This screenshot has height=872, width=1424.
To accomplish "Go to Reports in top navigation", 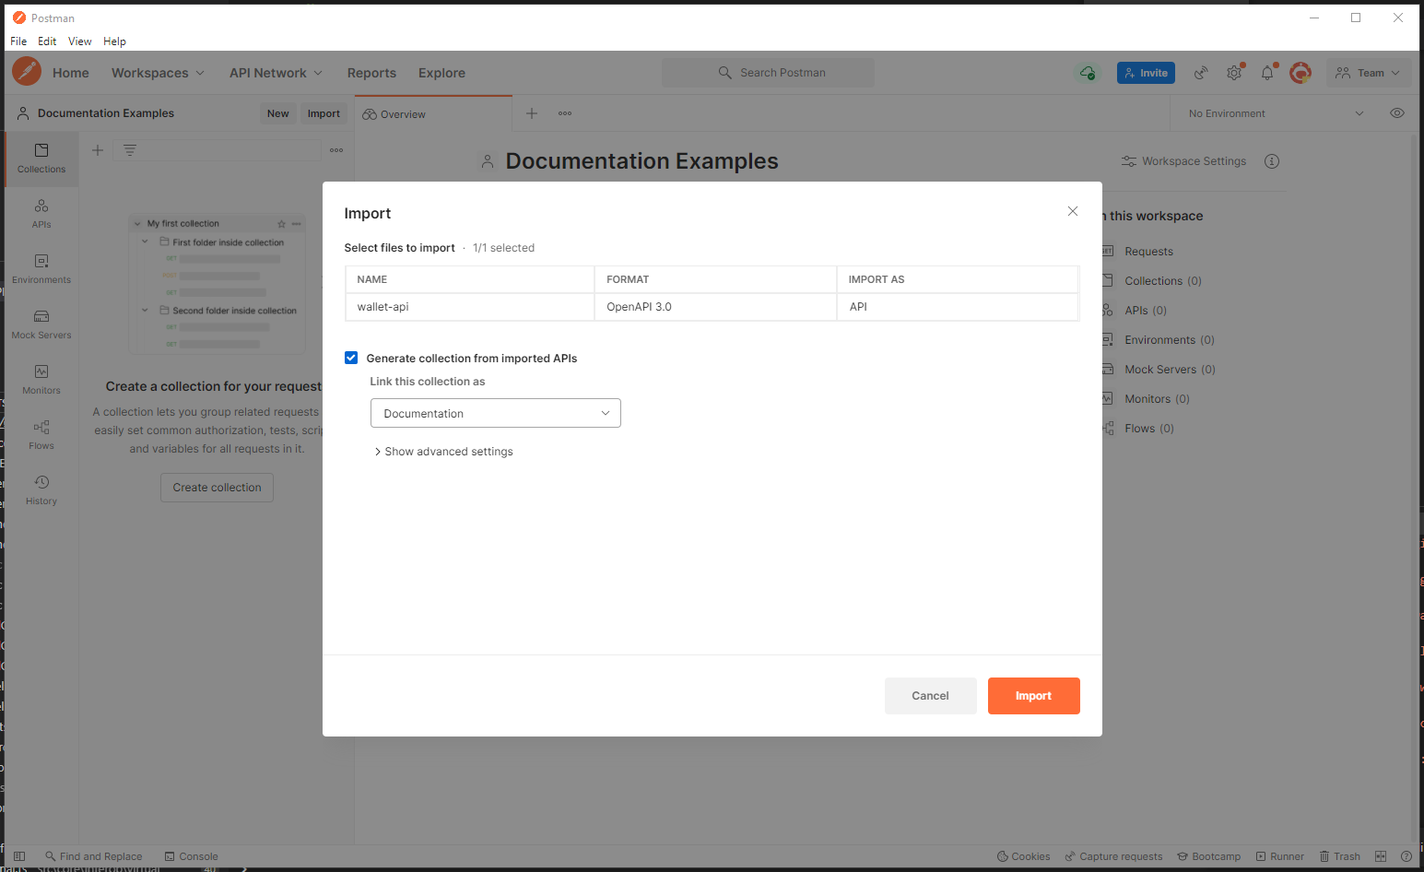I will [371, 73].
